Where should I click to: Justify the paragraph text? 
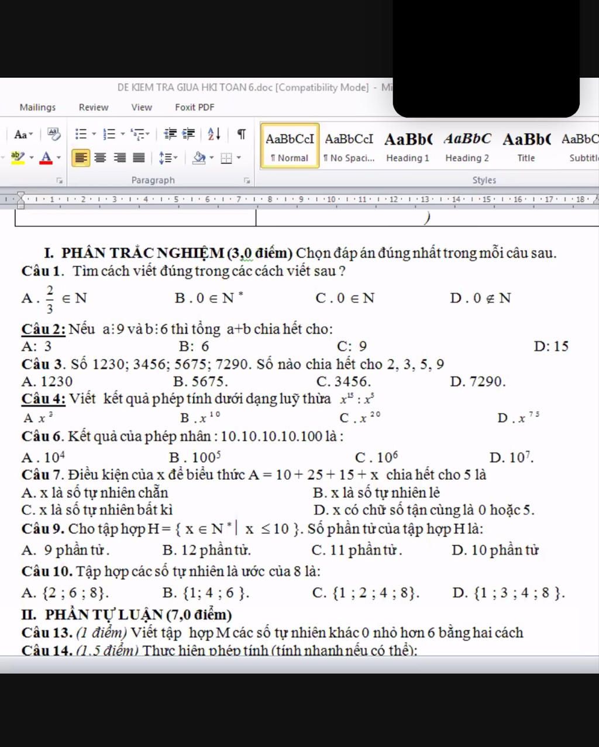pos(139,158)
